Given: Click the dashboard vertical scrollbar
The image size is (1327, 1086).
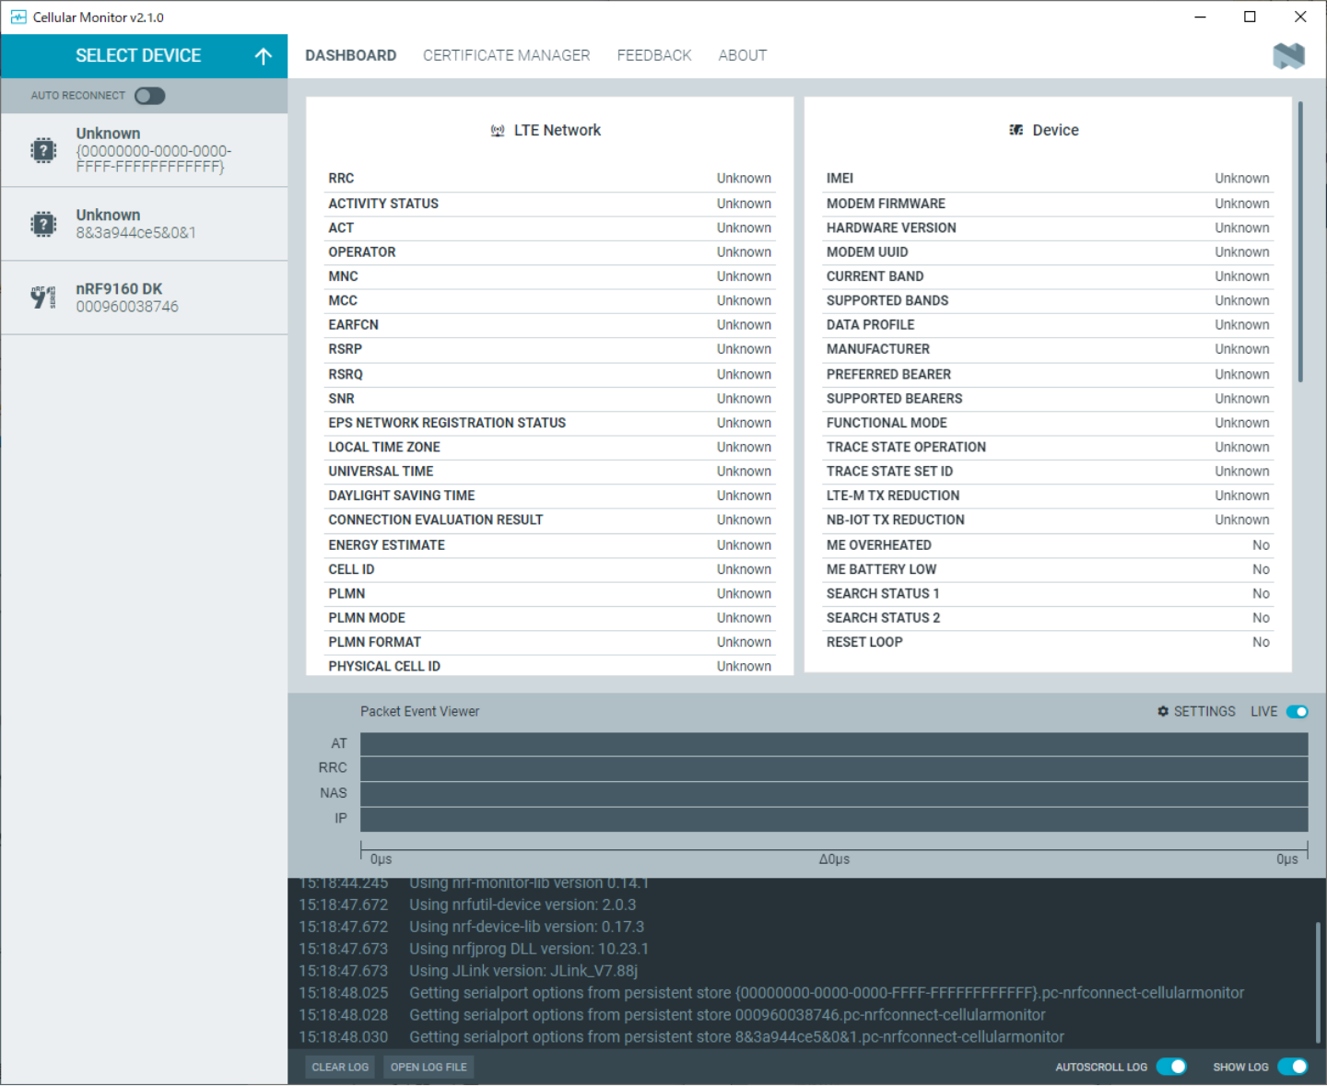Looking at the screenshot, I should (1300, 241).
